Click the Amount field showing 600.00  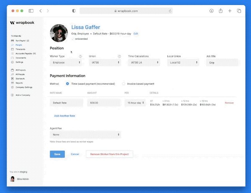click(x=104, y=103)
